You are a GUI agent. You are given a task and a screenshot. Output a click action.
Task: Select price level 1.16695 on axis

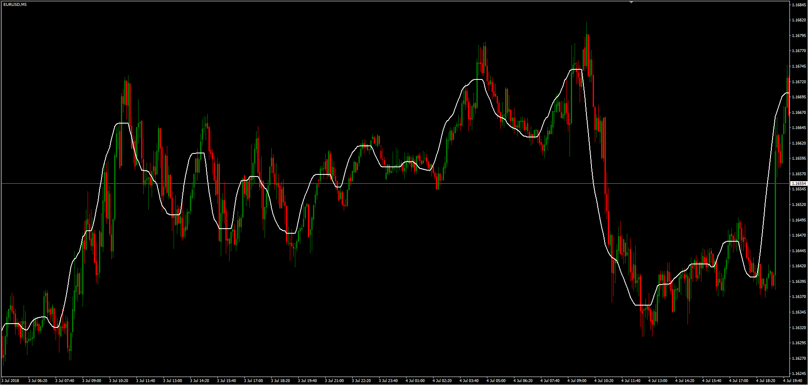pos(799,97)
